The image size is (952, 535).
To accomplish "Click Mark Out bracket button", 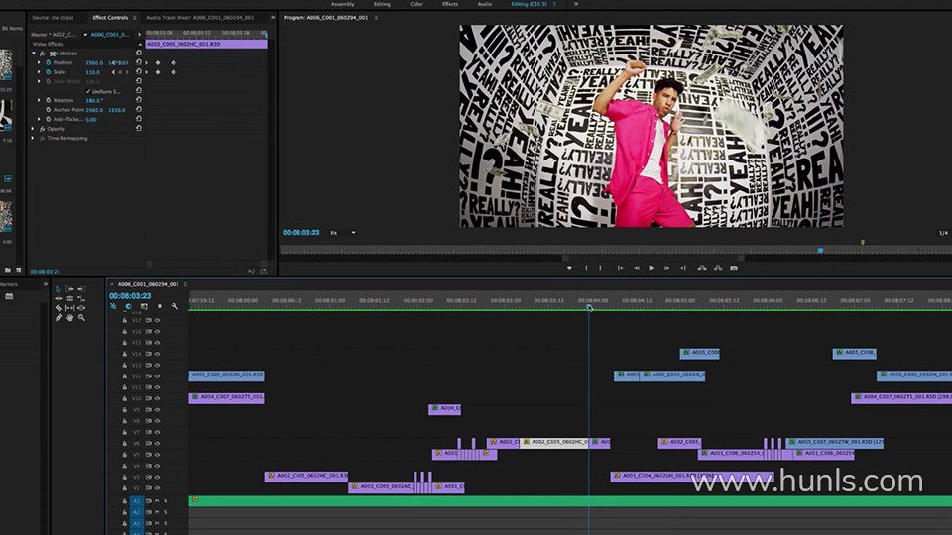I will [601, 268].
